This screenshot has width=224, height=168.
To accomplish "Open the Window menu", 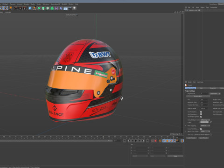I will point(71,4).
